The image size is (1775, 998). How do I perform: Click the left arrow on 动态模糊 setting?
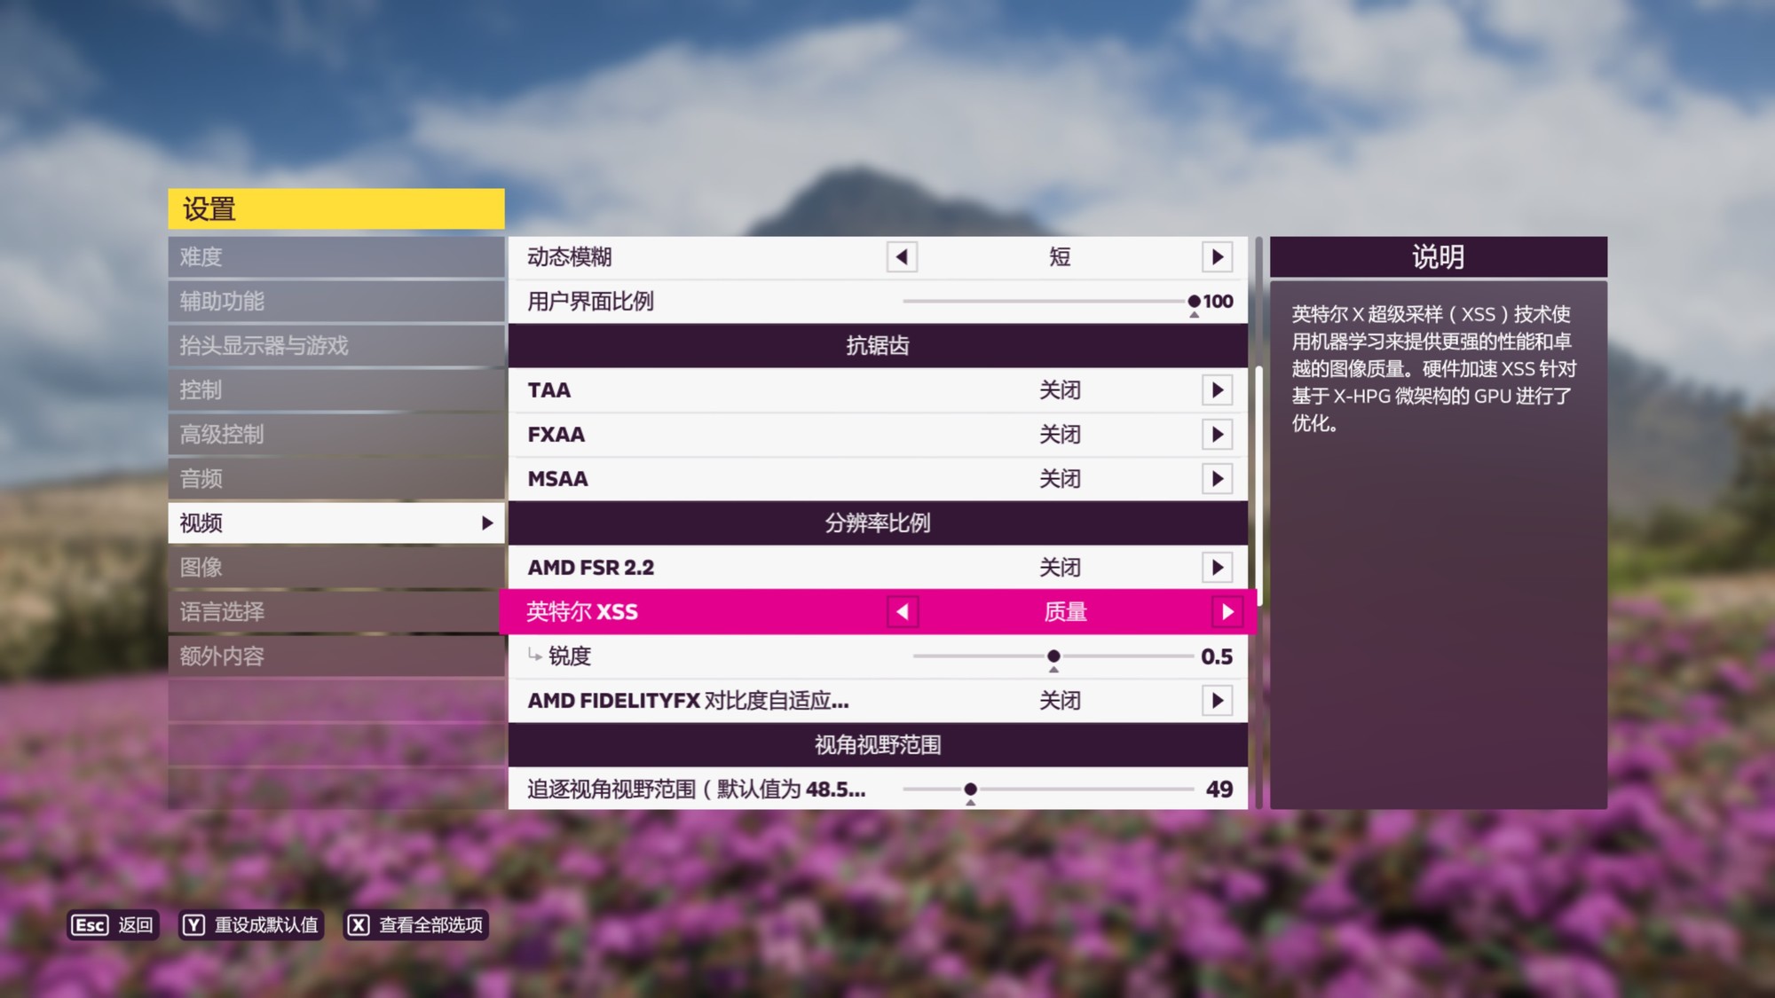901,257
